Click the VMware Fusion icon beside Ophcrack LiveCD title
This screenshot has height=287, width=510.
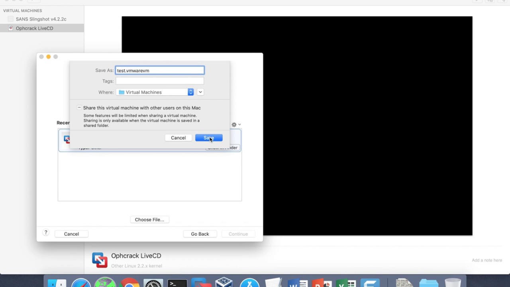100,260
